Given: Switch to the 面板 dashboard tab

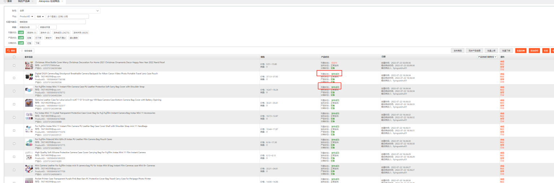Looking at the screenshot, I should (8, 1).
